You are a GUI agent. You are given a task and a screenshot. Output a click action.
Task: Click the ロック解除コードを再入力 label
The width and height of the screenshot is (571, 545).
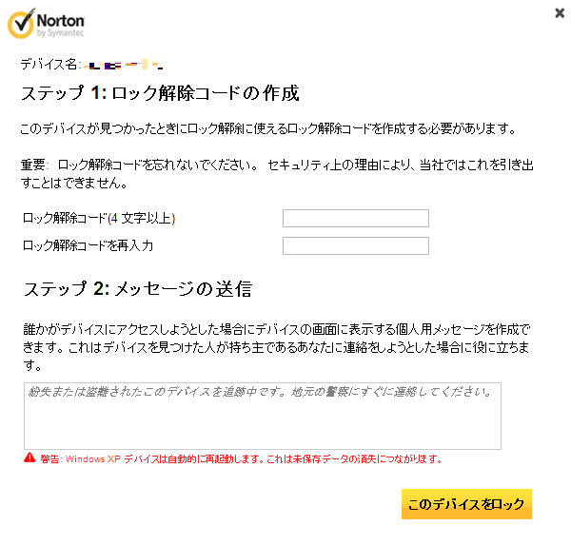pos(88,245)
